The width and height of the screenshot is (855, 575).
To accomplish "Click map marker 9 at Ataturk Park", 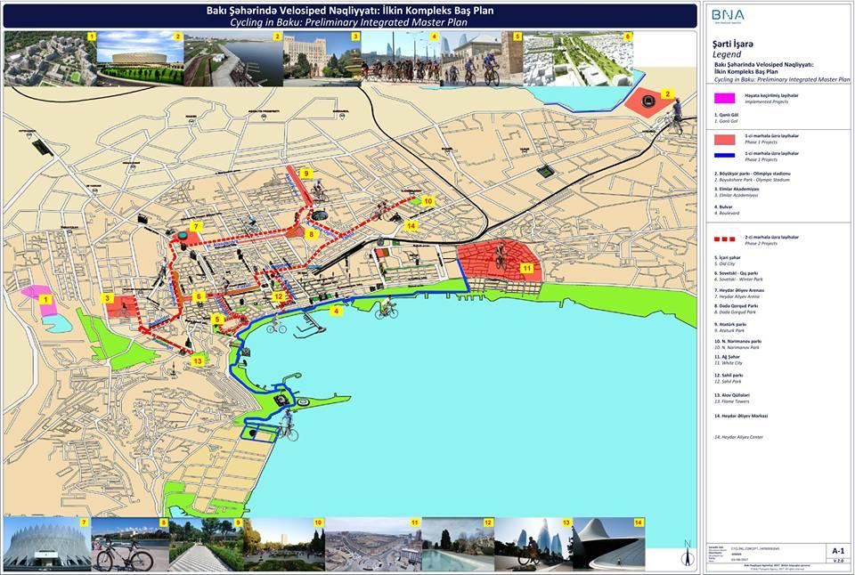I will [305, 174].
